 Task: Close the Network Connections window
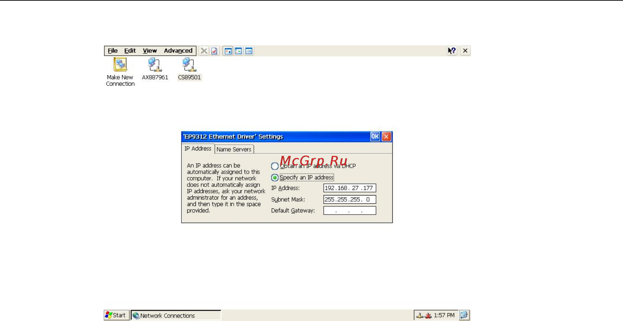(x=465, y=51)
